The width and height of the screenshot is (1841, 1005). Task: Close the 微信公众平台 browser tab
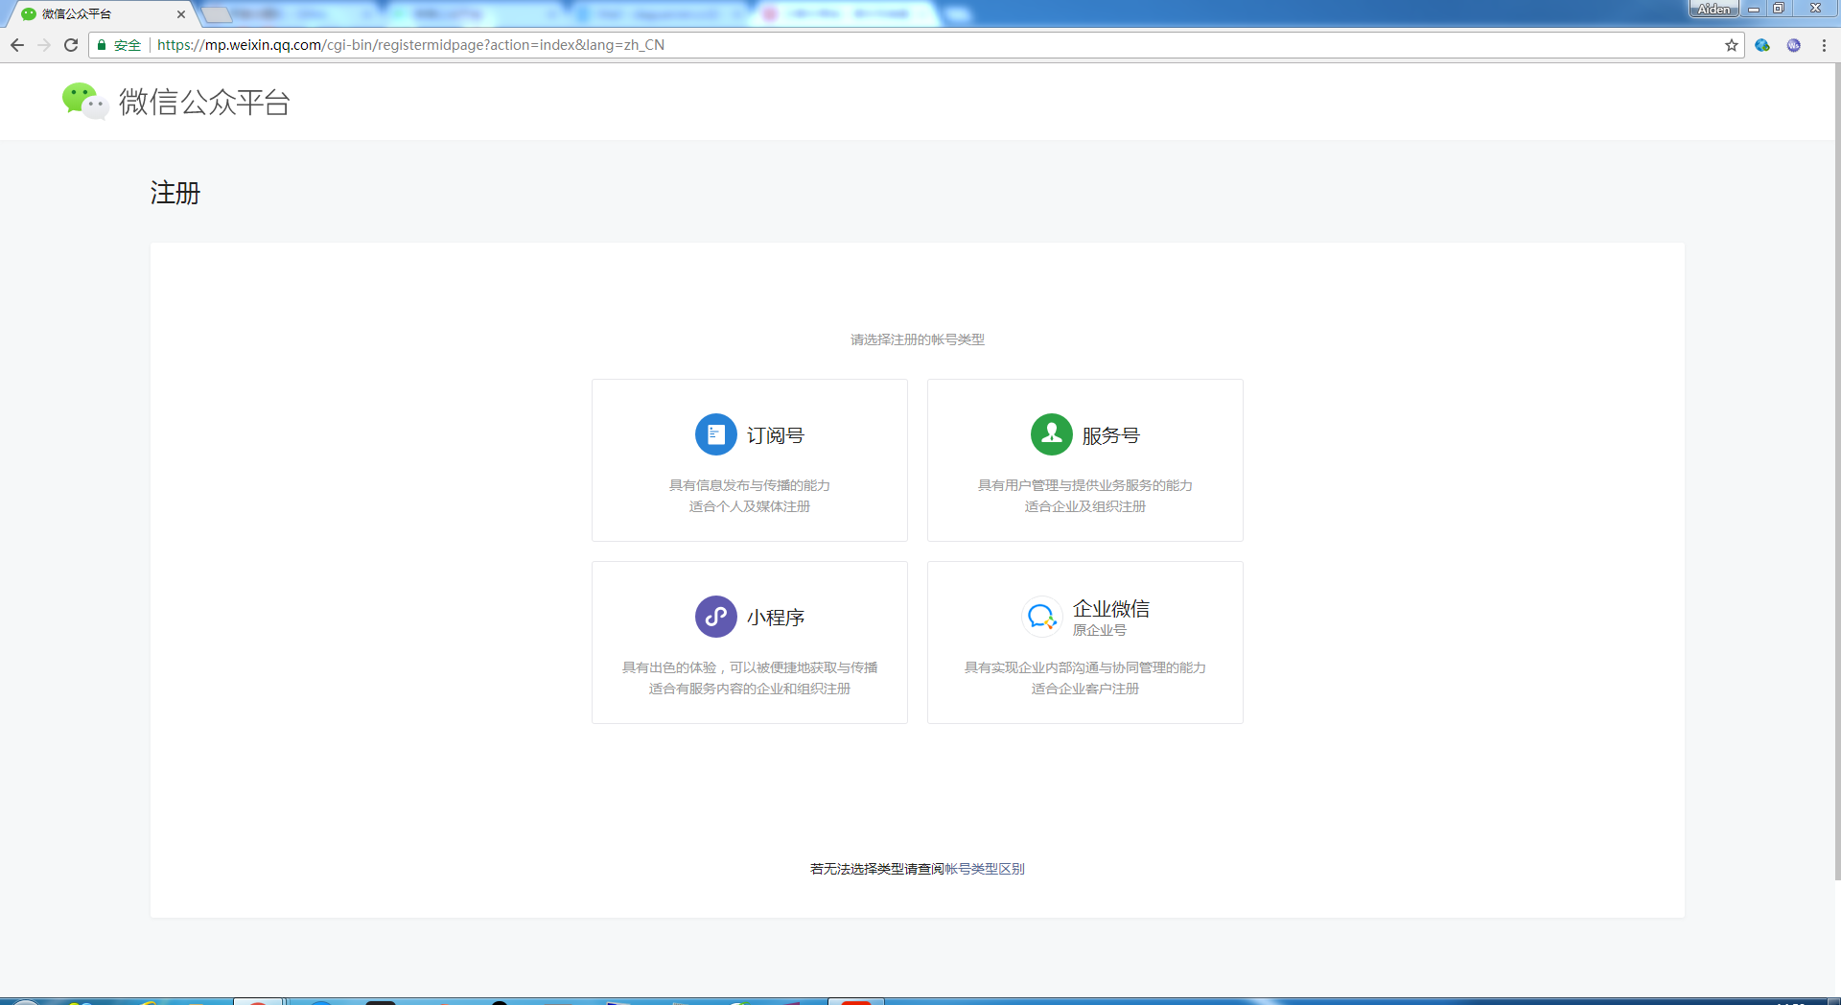(x=181, y=14)
